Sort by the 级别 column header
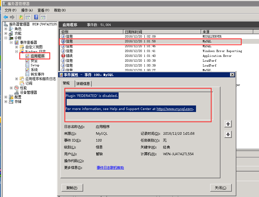The width and height of the screenshot is (259, 197). coord(92,32)
